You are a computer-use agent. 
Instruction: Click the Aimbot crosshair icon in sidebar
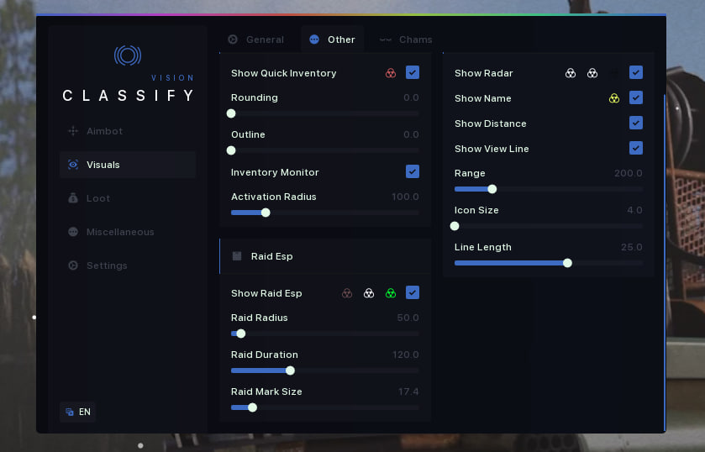click(73, 131)
